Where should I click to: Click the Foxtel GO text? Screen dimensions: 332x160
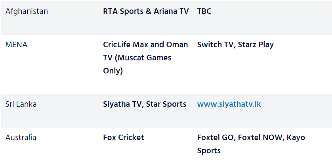[215, 137]
